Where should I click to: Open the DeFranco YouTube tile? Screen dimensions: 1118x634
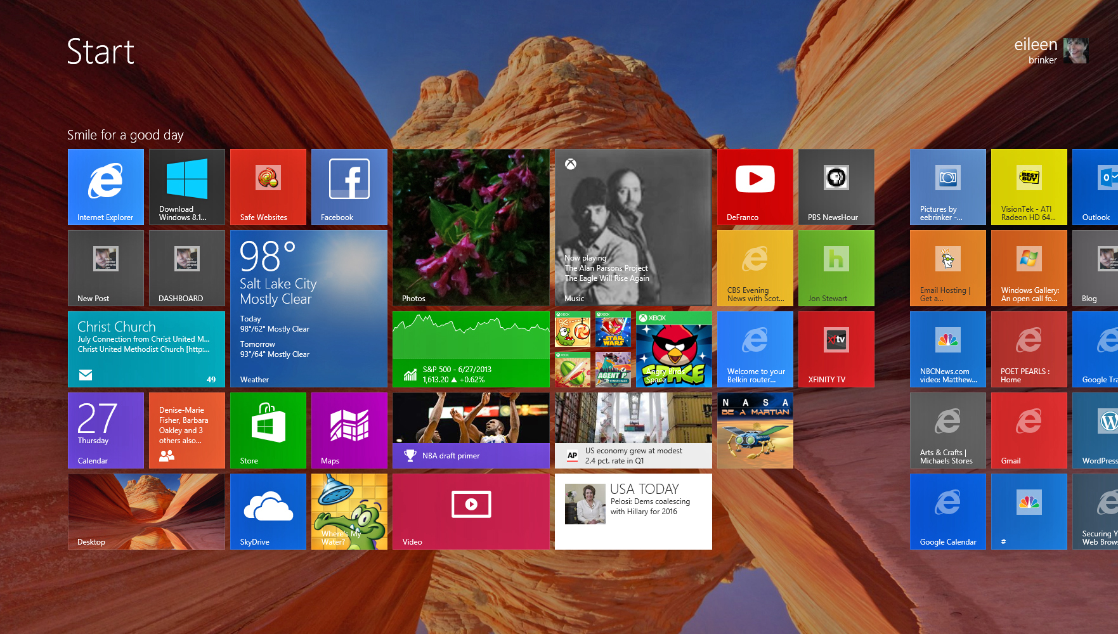pyautogui.click(x=755, y=187)
